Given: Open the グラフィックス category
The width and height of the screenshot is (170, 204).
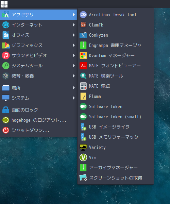Looking at the screenshot, I should pyautogui.click(x=38, y=45).
